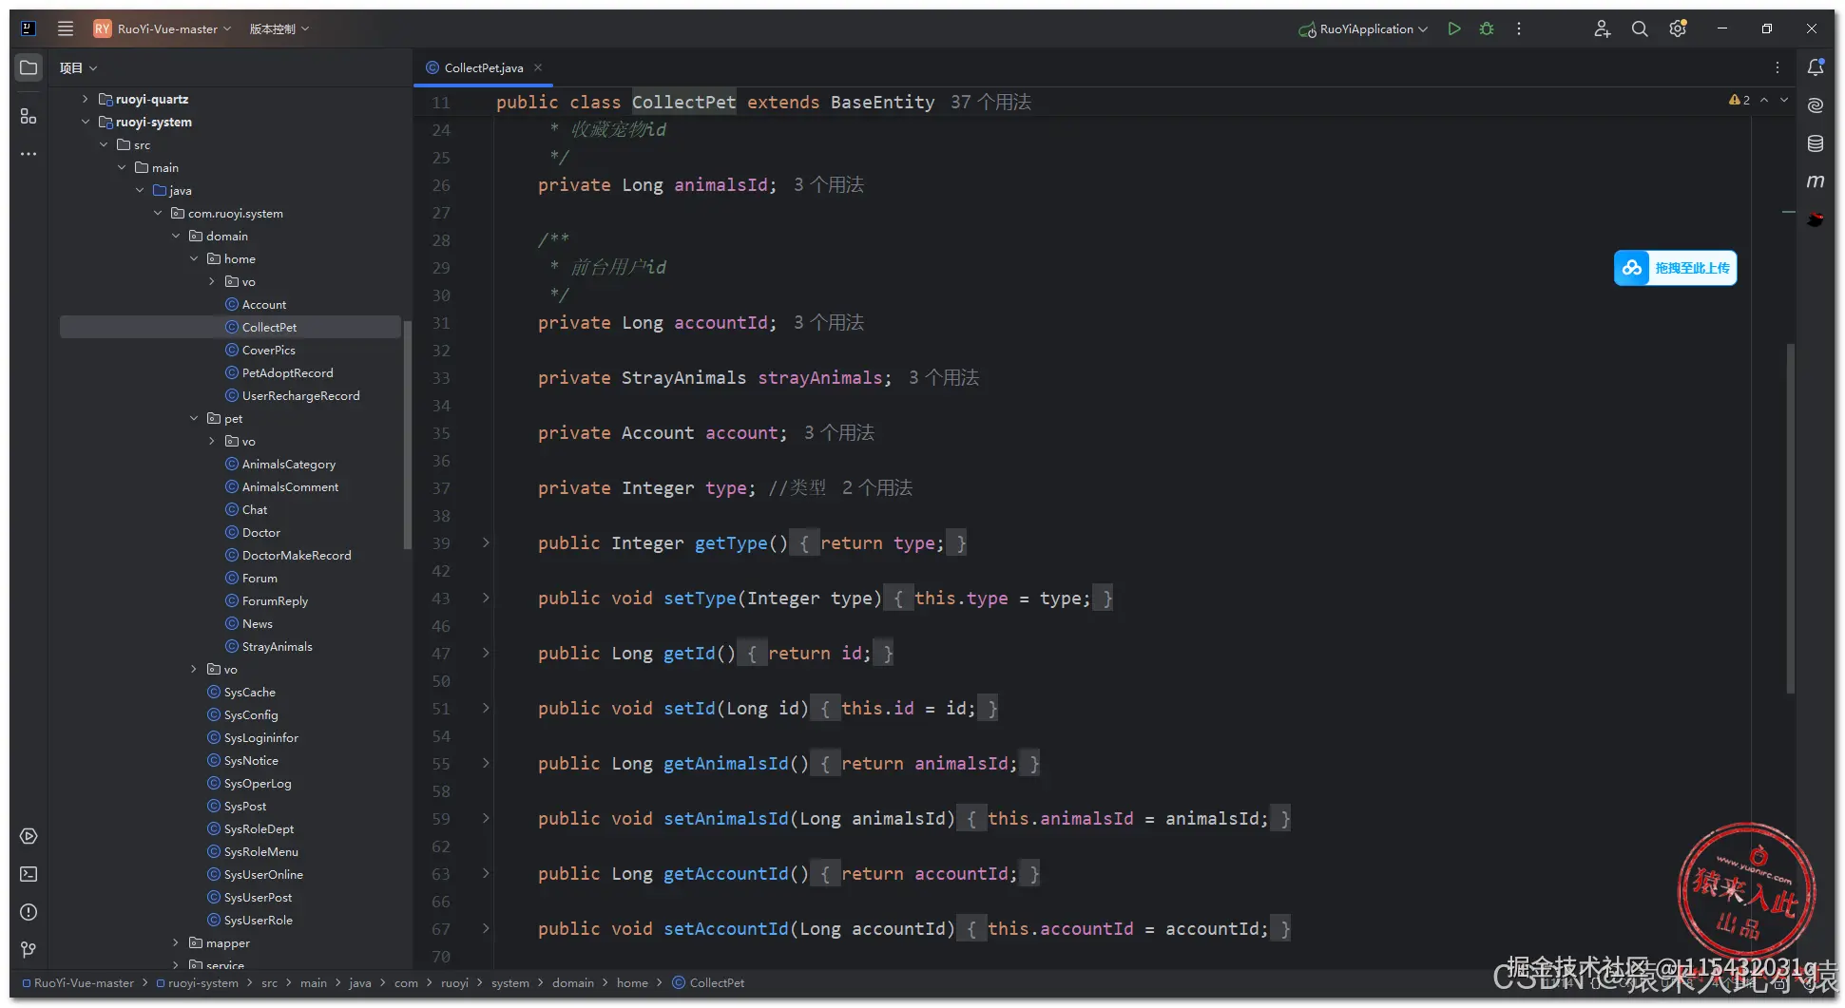The image size is (1845, 1008).
Task: Open SysUserOnline class
Action: pyautogui.click(x=263, y=874)
